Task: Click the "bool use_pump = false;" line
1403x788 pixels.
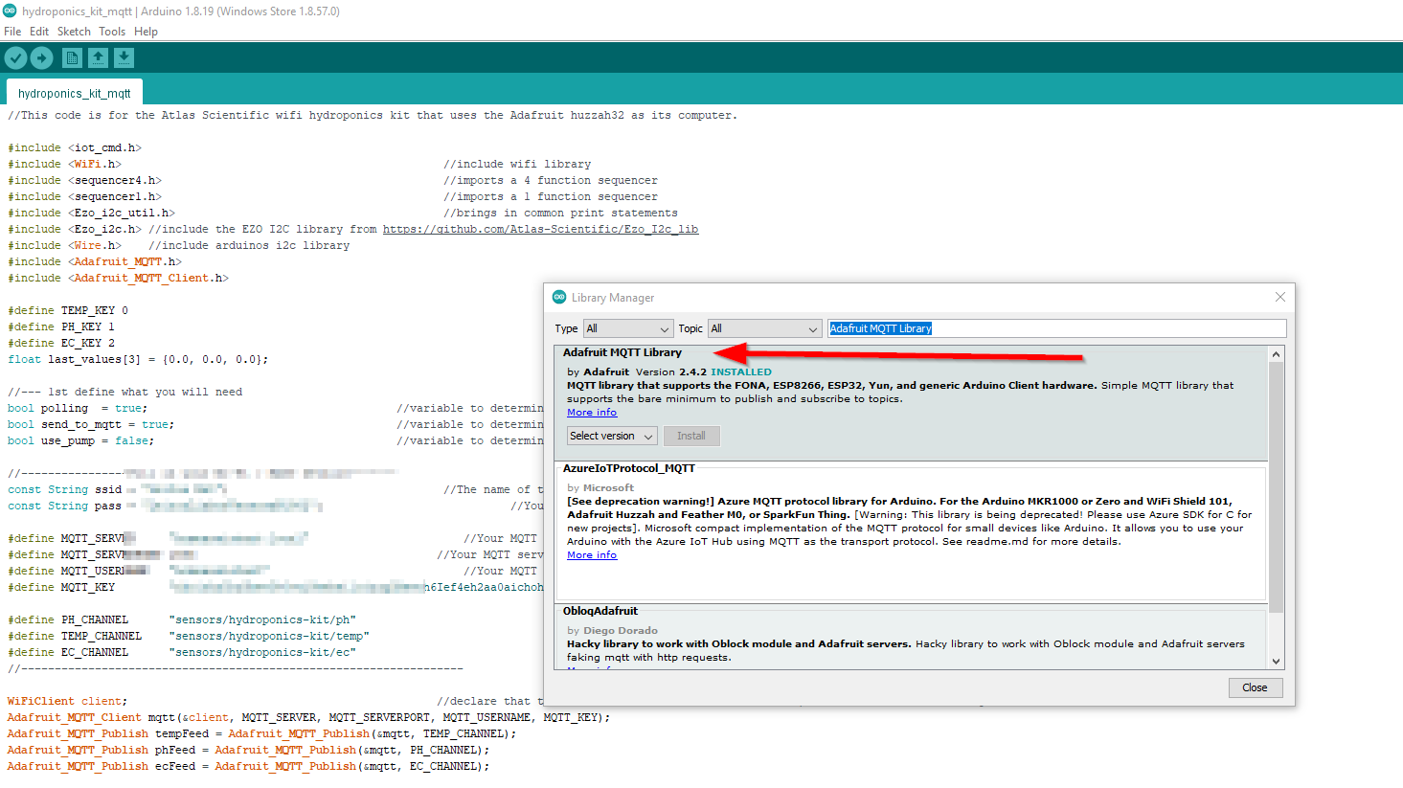Action: point(80,440)
